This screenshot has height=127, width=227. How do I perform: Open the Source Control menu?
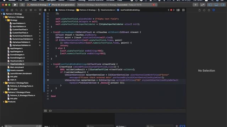[96, 0]
